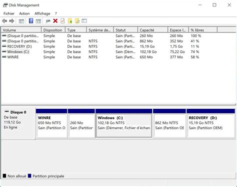Image resolution: width=237 pixels, height=187 pixels.
Task: Click the black Non alloué legend swatch
Action: [x=4, y=176]
